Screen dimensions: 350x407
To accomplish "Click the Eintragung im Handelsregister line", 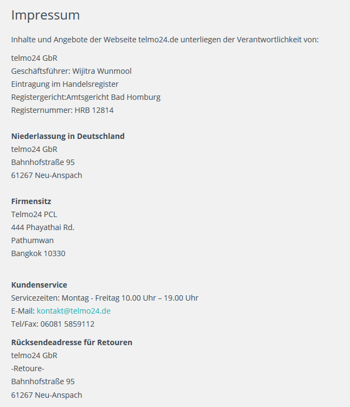I will 65,84.
